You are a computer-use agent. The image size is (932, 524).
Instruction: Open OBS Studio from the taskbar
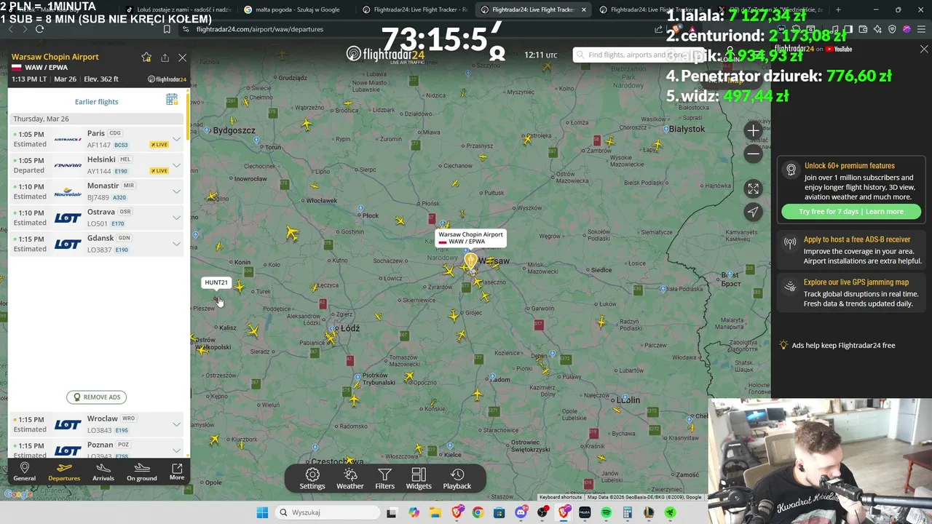click(542, 512)
